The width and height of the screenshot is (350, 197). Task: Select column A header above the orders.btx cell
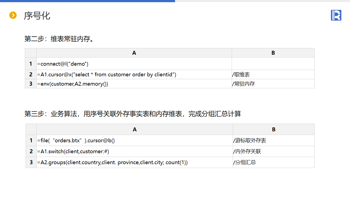[135, 129]
